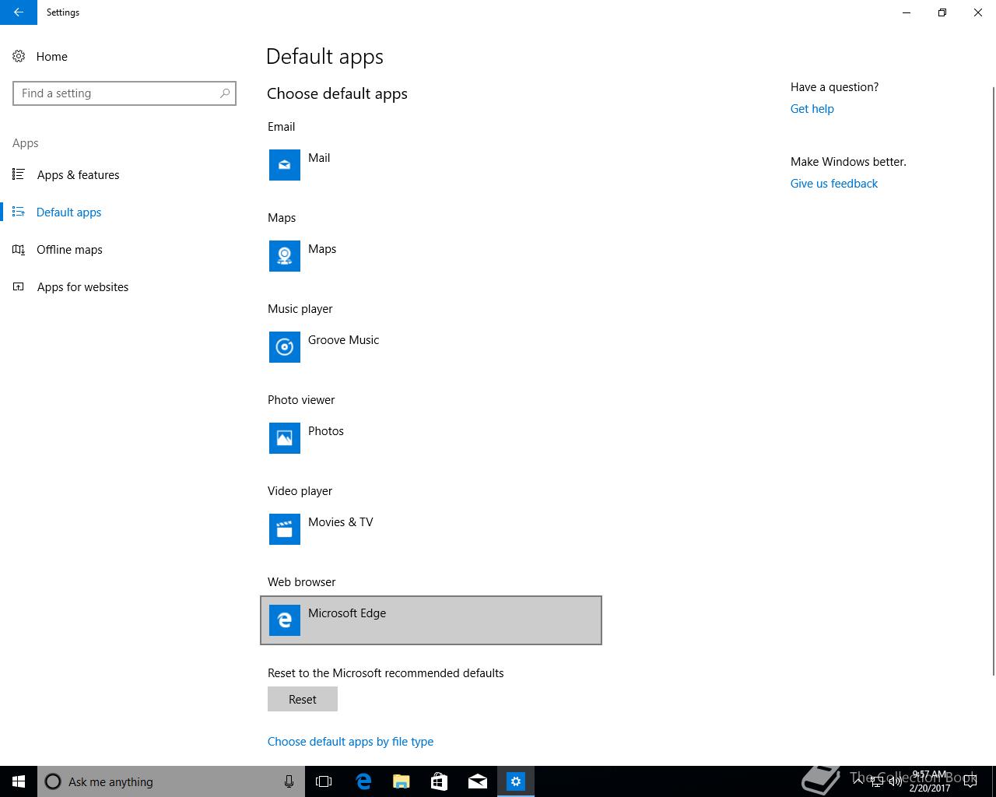The height and width of the screenshot is (797, 996).
Task: Show hidden tray icons chevron
Action: point(858,781)
